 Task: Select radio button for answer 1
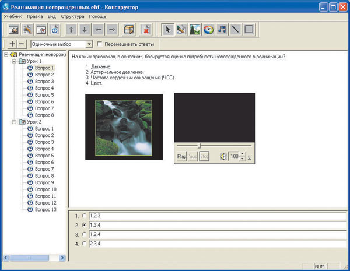(85, 216)
